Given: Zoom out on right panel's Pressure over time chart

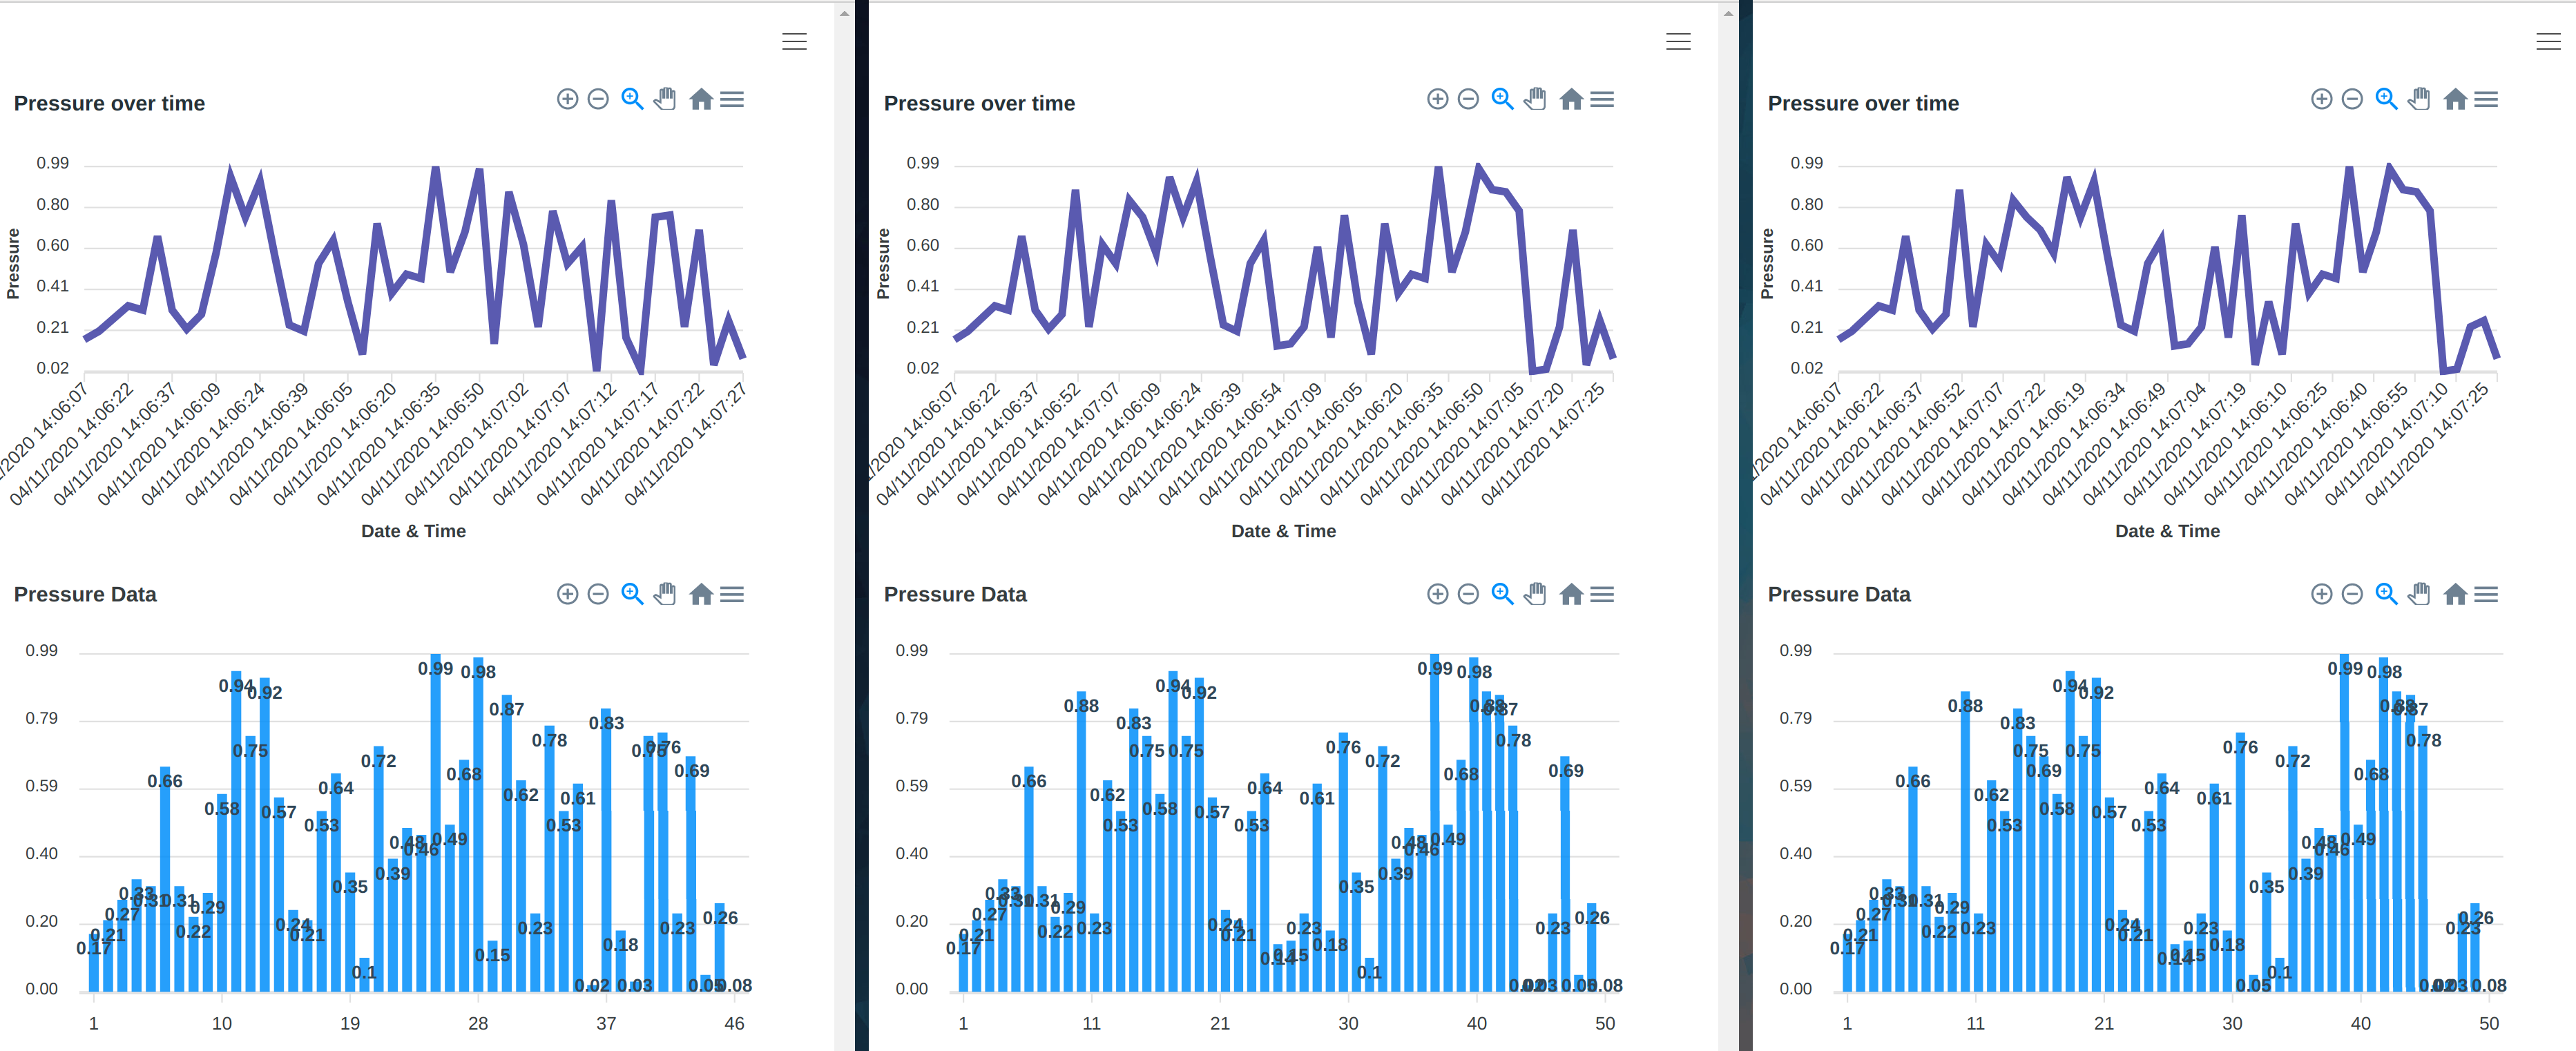Looking at the screenshot, I should (x=2353, y=99).
